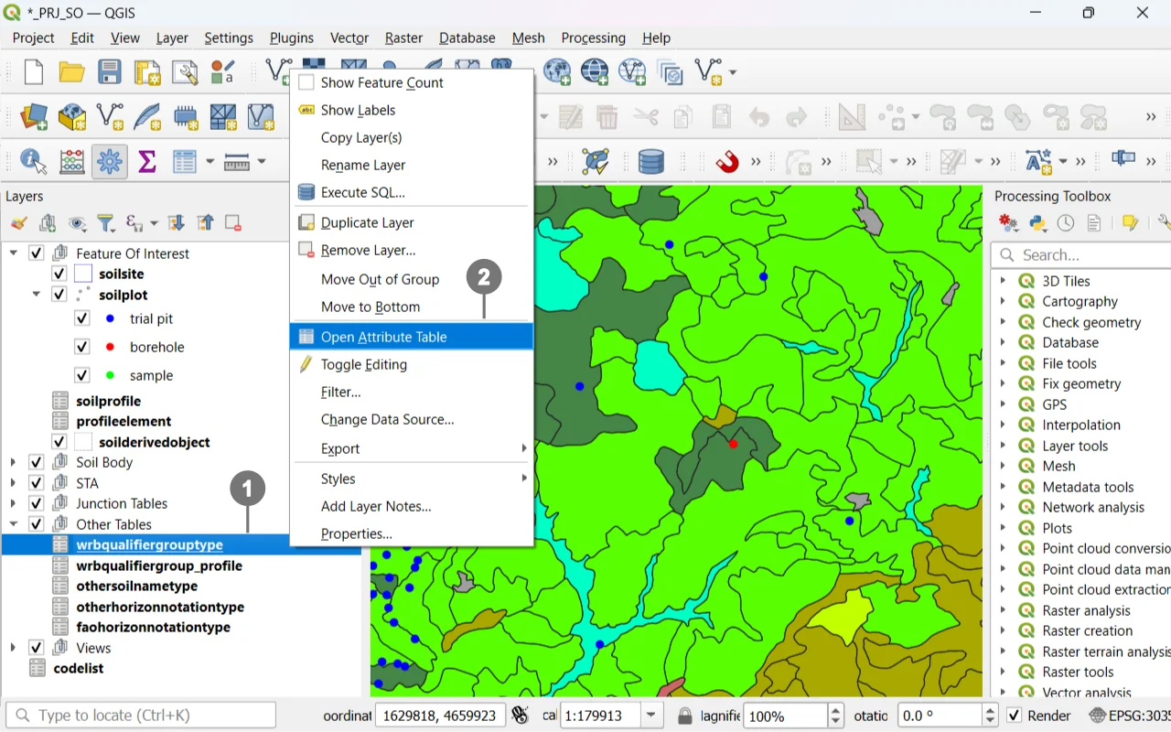Image resolution: width=1171 pixels, height=732 pixels.
Task: Click the blue trial pit symbol swatch
Action: tap(110, 318)
